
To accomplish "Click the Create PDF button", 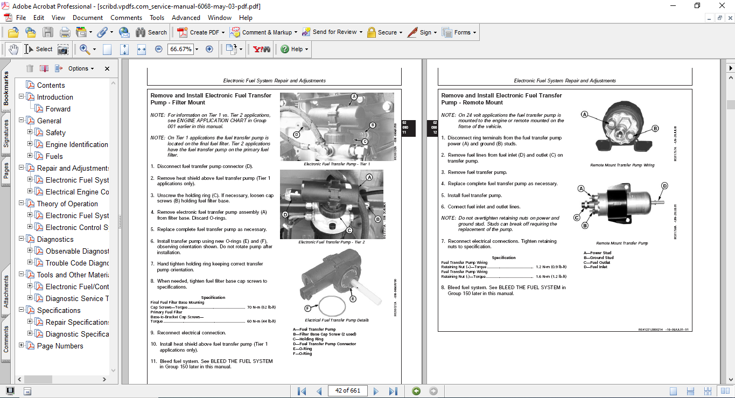I will coord(199,32).
